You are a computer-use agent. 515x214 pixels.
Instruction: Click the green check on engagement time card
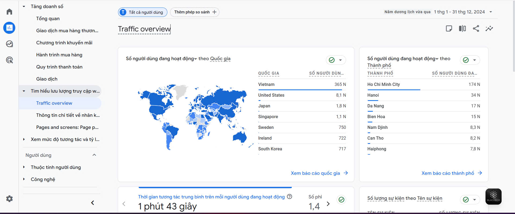click(341, 200)
